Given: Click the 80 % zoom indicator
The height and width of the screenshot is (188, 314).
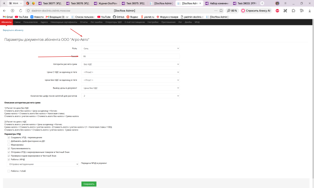Looking at the screenshot, I should tap(232, 11).
